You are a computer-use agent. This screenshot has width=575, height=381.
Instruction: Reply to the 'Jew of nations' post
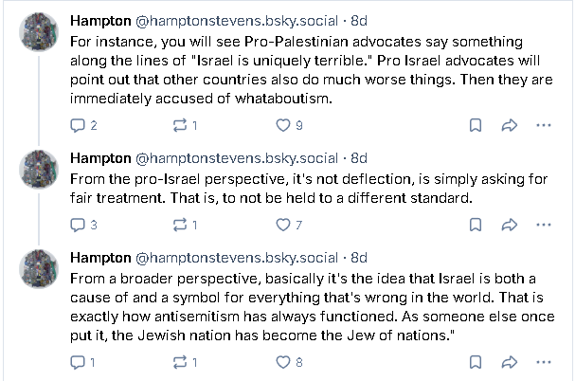tap(82, 362)
